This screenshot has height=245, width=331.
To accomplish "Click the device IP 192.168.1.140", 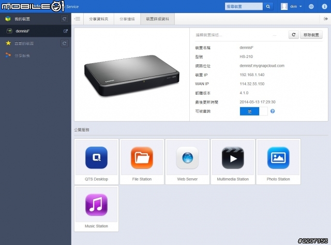I will 252,75.
